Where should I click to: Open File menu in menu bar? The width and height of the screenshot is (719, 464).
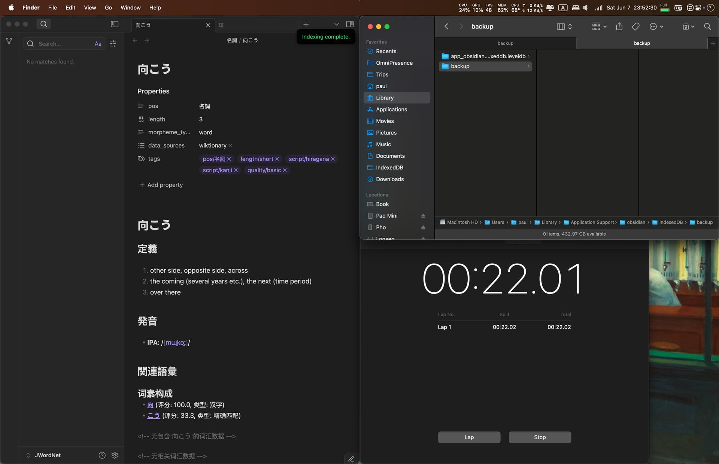52,7
